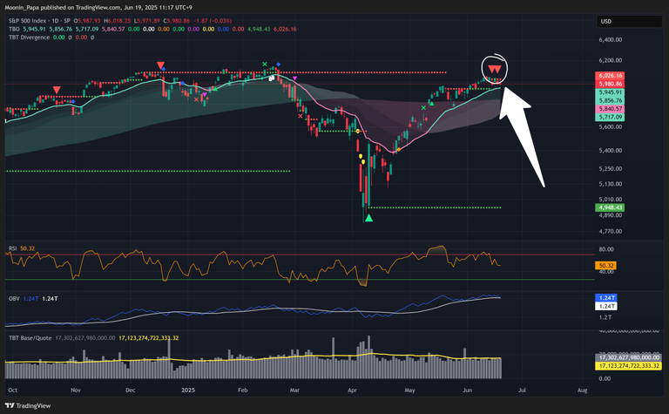Viewport: 669px width, 414px height.
Task: Click the 5,400.00 price axis label
Action: click(x=610, y=150)
